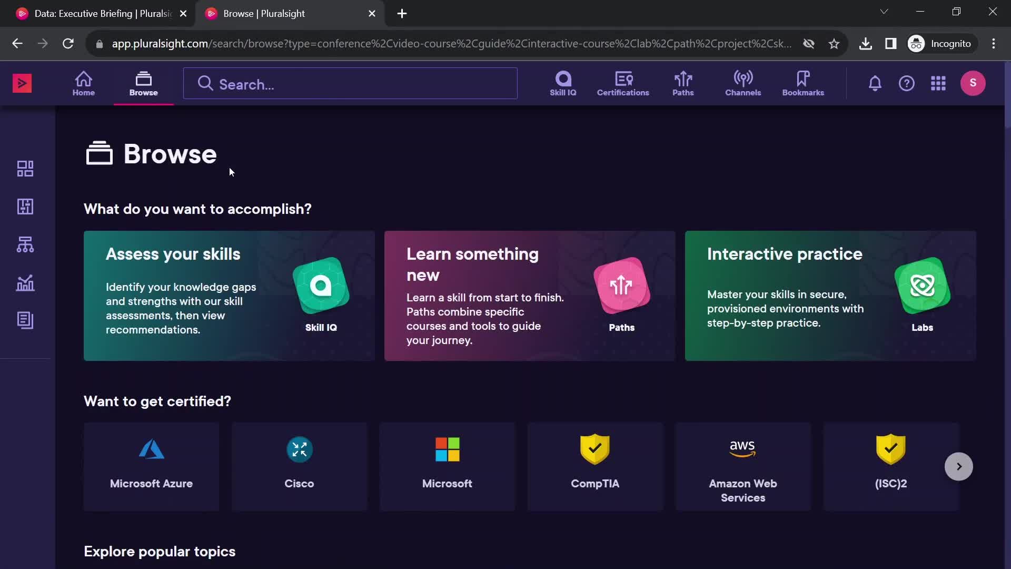Open the Interactive practice card
Image resolution: width=1011 pixels, height=569 pixels.
830,296
